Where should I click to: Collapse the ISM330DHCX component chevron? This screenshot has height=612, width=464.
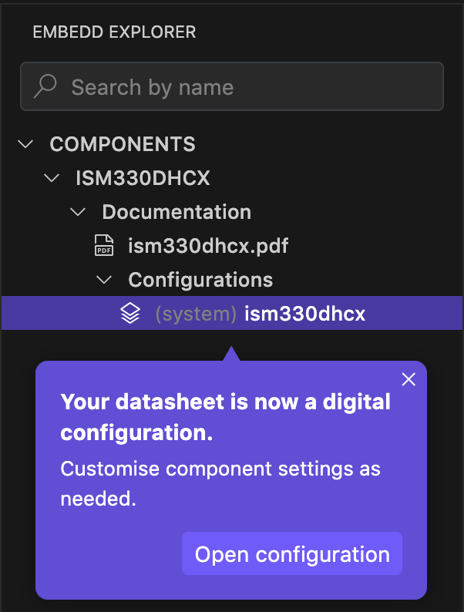click(52, 178)
